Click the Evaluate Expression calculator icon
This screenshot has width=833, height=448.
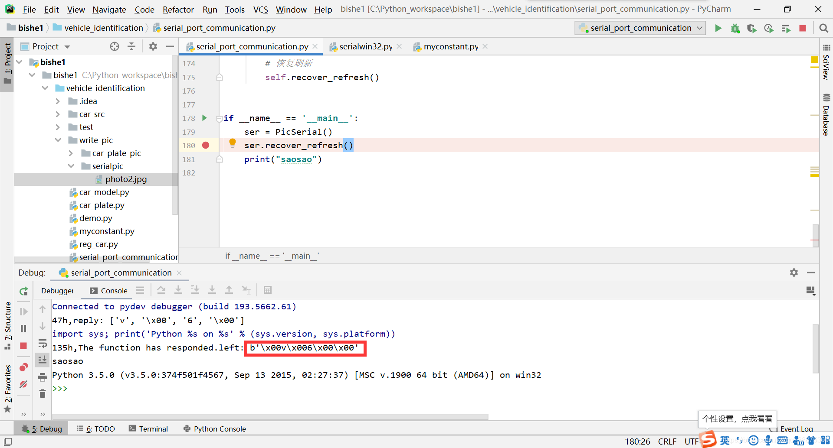(x=268, y=290)
